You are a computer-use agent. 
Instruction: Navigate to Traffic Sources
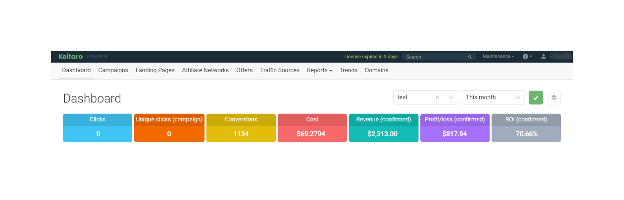point(279,70)
